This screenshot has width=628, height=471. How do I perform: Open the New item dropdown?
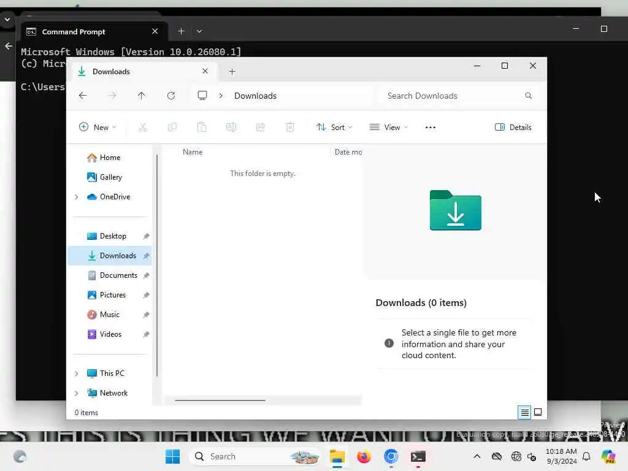[x=98, y=128]
